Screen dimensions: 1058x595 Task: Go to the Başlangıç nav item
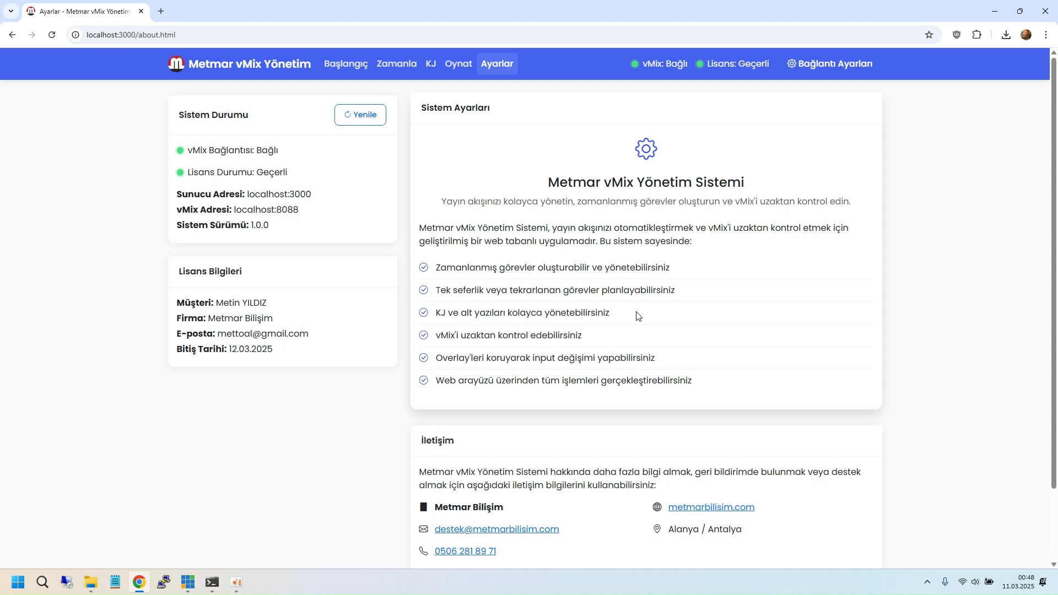click(346, 64)
